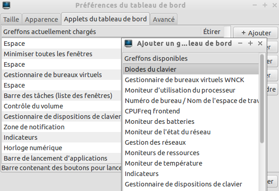Switch to the Taille tab

pos(11,19)
